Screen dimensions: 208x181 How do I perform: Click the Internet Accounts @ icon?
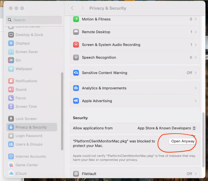(x=11, y=156)
